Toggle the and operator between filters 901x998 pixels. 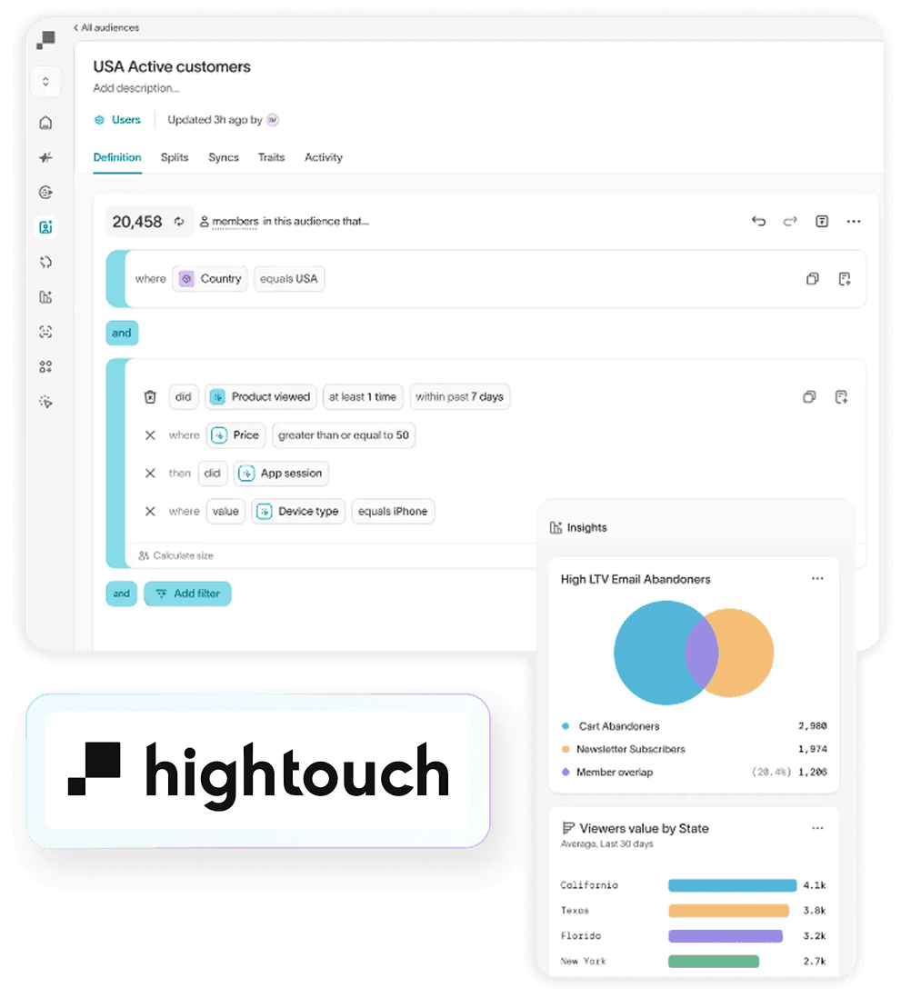pos(122,333)
